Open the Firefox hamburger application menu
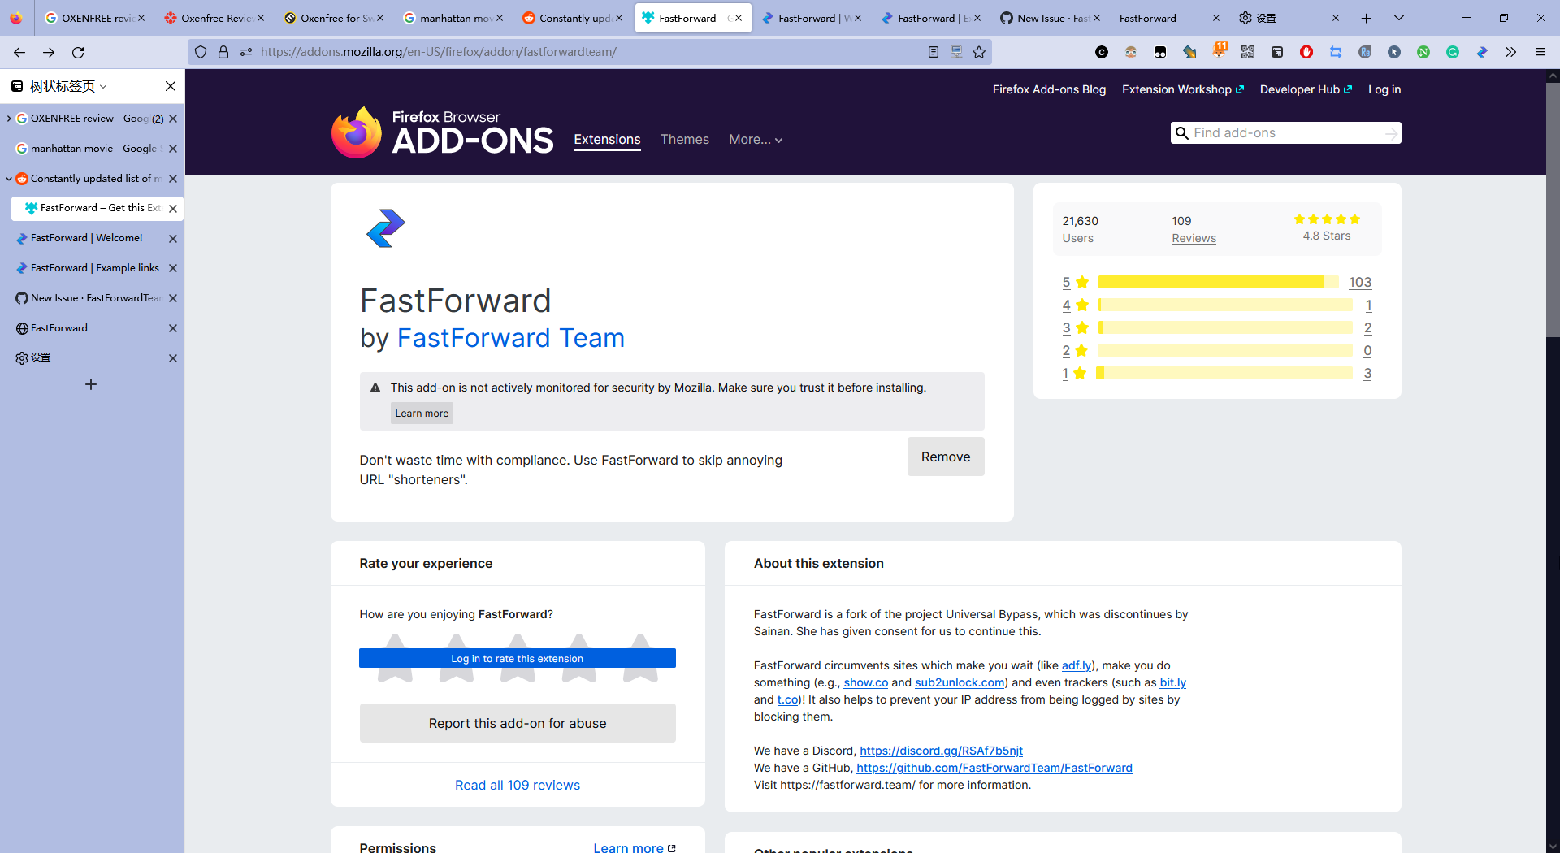1560x853 pixels. pyautogui.click(x=1540, y=52)
